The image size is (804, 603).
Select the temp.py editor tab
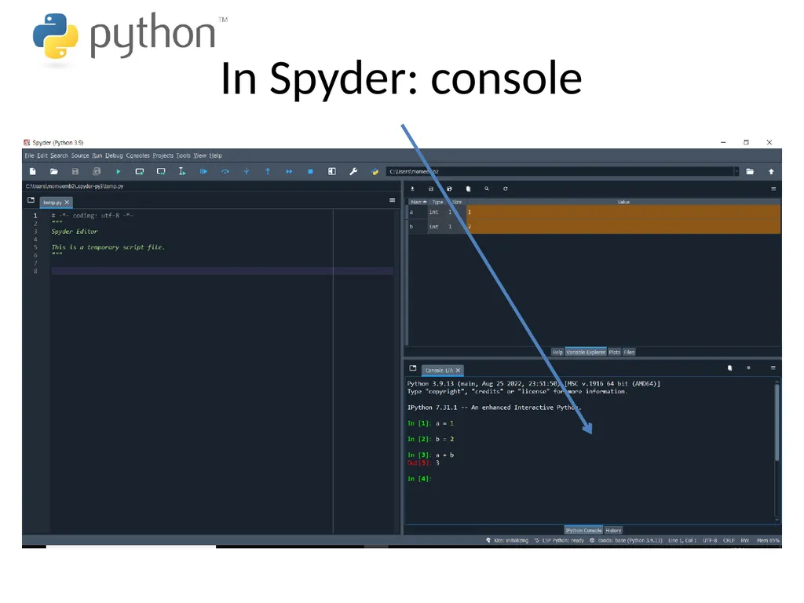pyautogui.click(x=53, y=203)
